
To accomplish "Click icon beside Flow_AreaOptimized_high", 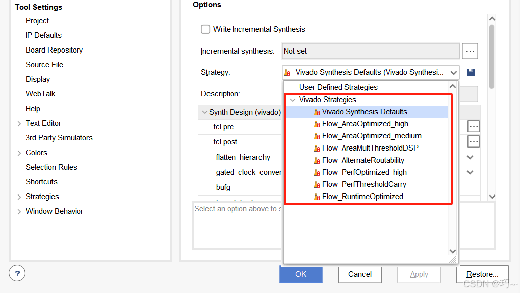I will coord(317,124).
